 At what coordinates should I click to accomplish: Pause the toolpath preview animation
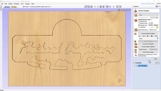[144, 36]
